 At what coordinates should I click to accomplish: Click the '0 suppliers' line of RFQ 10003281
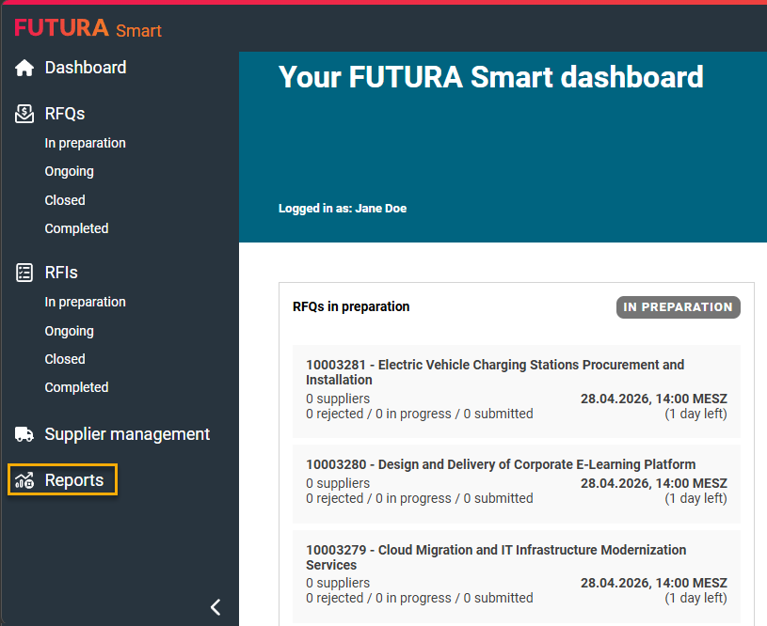[x=338, y=399]
